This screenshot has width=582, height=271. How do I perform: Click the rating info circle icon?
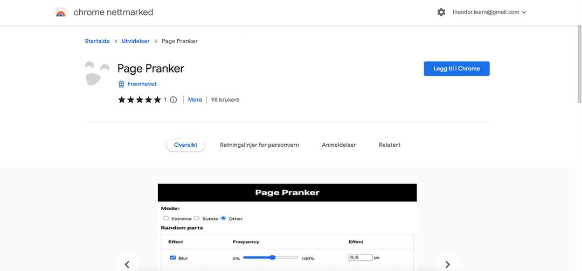click(x=174, y=99)
